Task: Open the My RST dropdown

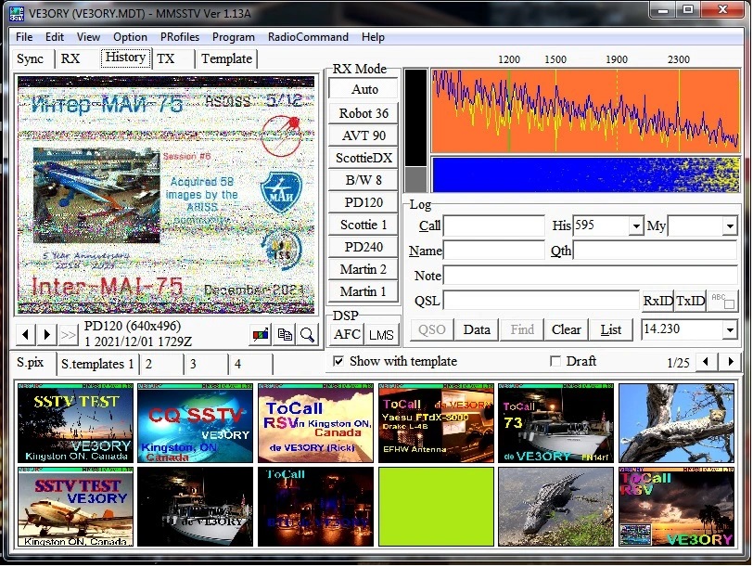Action: click(x=729, y=226)
